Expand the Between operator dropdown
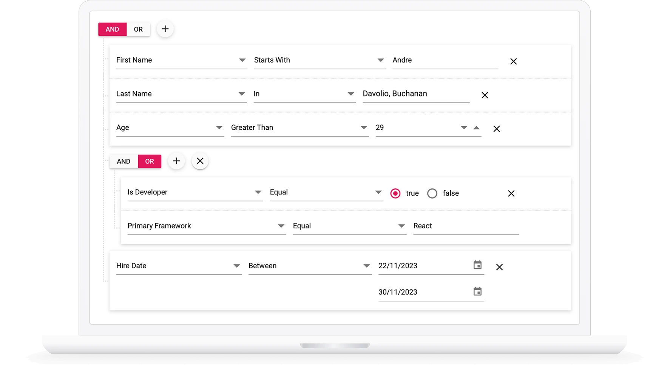 click(366, 266)
